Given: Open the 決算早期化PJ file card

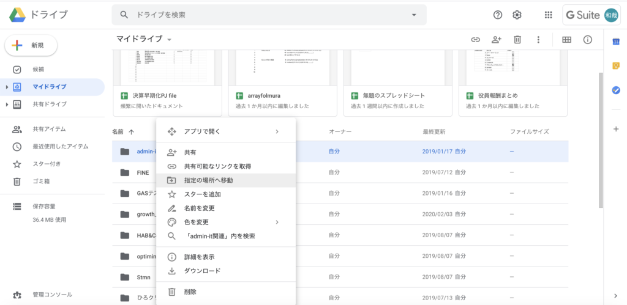Looking at the screenshot, I should tap(168, 83).
